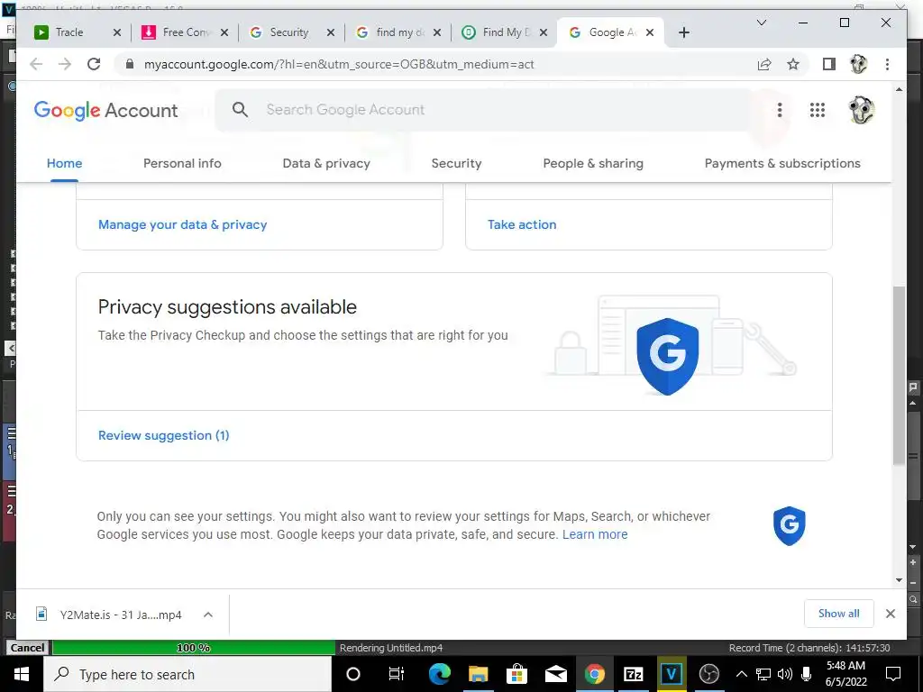Open a new tab with plus button

click(x=683, y=32)
